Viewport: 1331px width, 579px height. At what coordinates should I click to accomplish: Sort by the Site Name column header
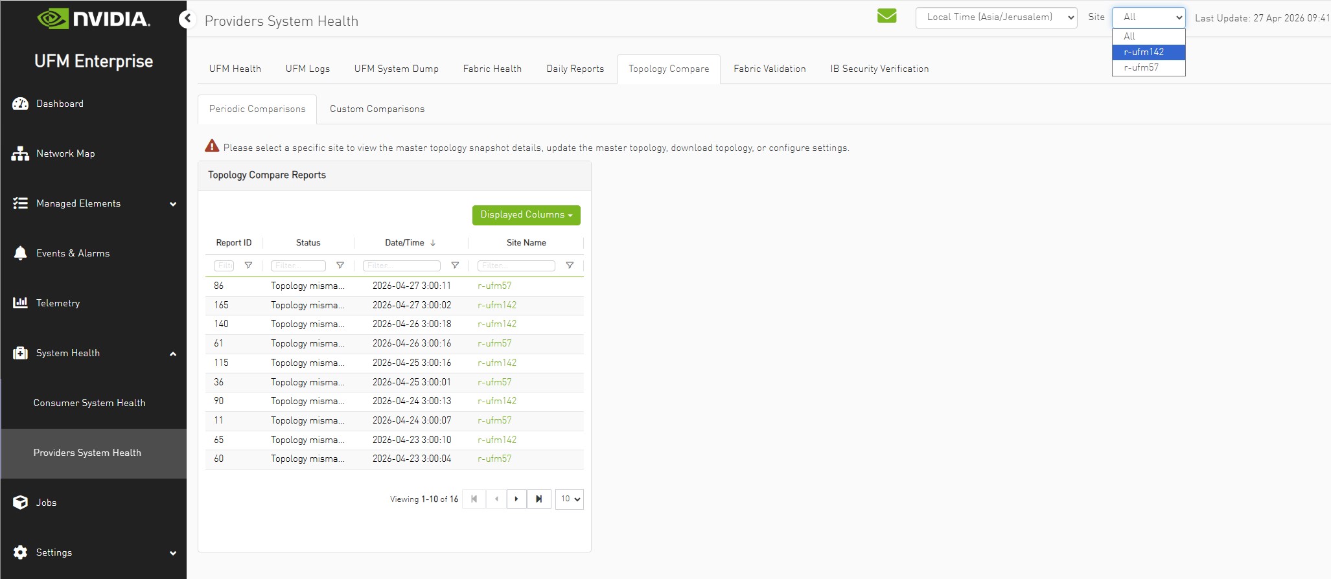coord(526,243)
